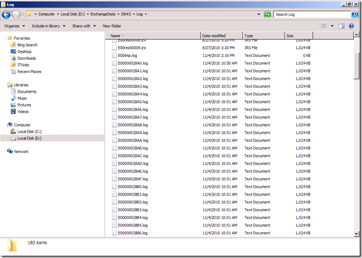Viewport: 362px width, 258px height.
Task: Click the DB#2 breadcrumb
Action: tap(126, 14)
